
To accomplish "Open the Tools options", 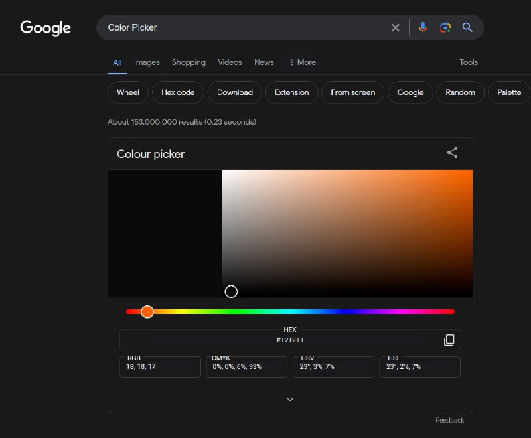I will (469, 62).
